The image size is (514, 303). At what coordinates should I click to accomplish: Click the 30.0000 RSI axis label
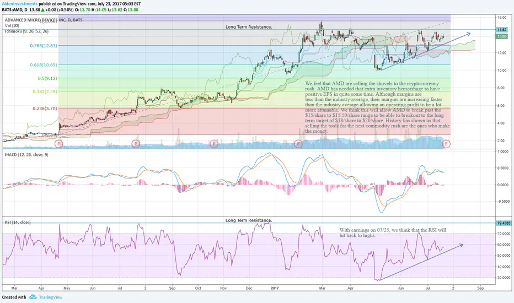coord(504,278)
